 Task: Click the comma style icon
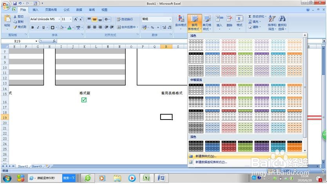click(x=158, y=27)
